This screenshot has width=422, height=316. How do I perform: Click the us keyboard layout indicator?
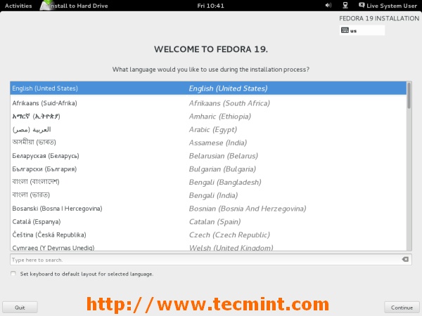point(362,30)
